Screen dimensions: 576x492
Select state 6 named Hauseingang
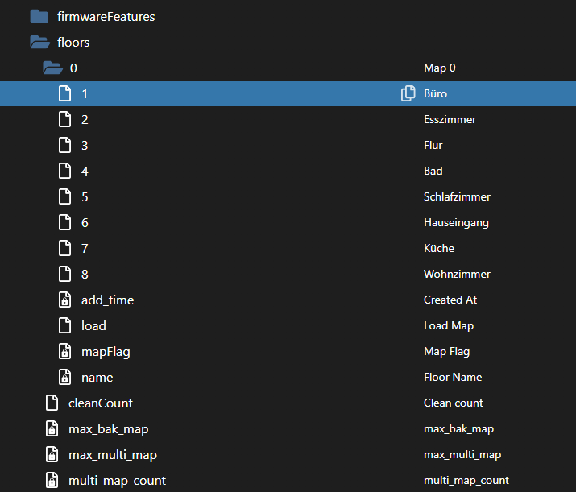tap(85, 222)
